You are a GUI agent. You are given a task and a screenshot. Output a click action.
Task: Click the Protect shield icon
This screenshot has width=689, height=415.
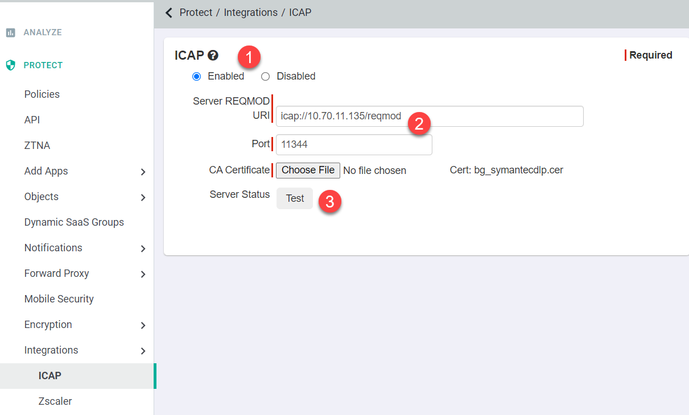10,65
